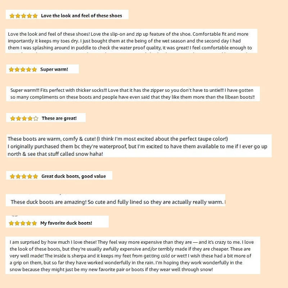Click the star rating beside "My favorite duck boots!"
This screenshot has width=288, height=288.
23,223
